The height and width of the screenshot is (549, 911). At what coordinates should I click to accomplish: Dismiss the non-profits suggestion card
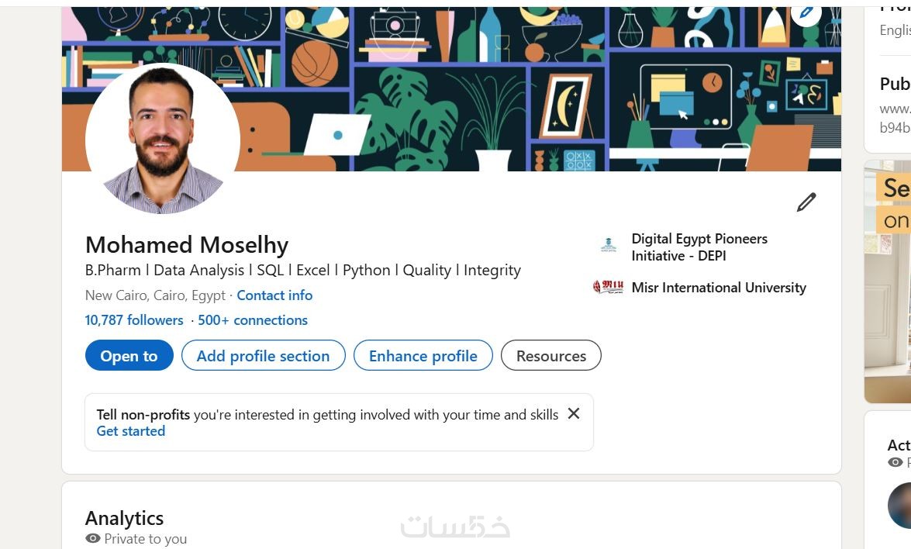[x=574, y=414]
